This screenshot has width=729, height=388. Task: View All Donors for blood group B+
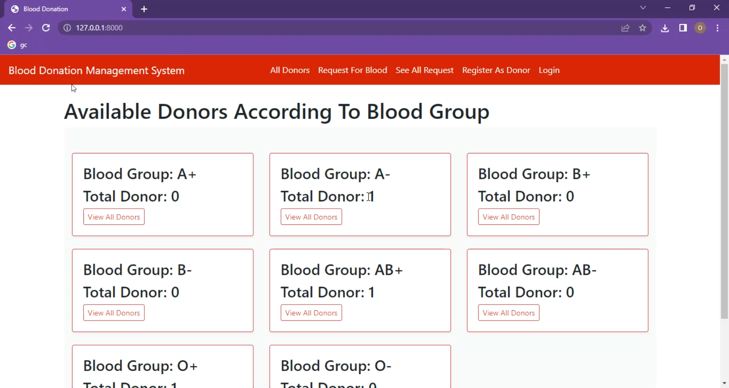click(x=509, y=217)
